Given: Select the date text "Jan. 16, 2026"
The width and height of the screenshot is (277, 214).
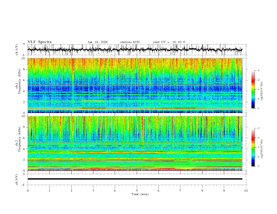Looking at the screenshot, I should click(x=98, y=42).
